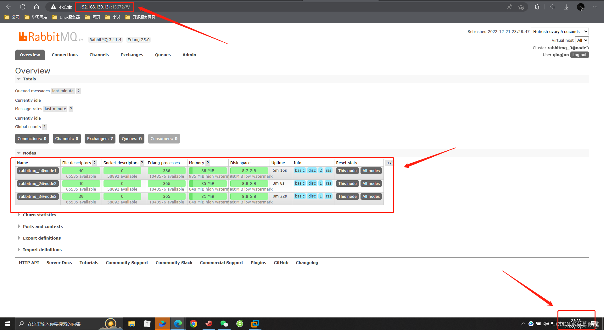Open the 学习网站 bookmark folder
Image resolution: width=604 pixels, height=330 pixels.
click(x=36, y=17)
